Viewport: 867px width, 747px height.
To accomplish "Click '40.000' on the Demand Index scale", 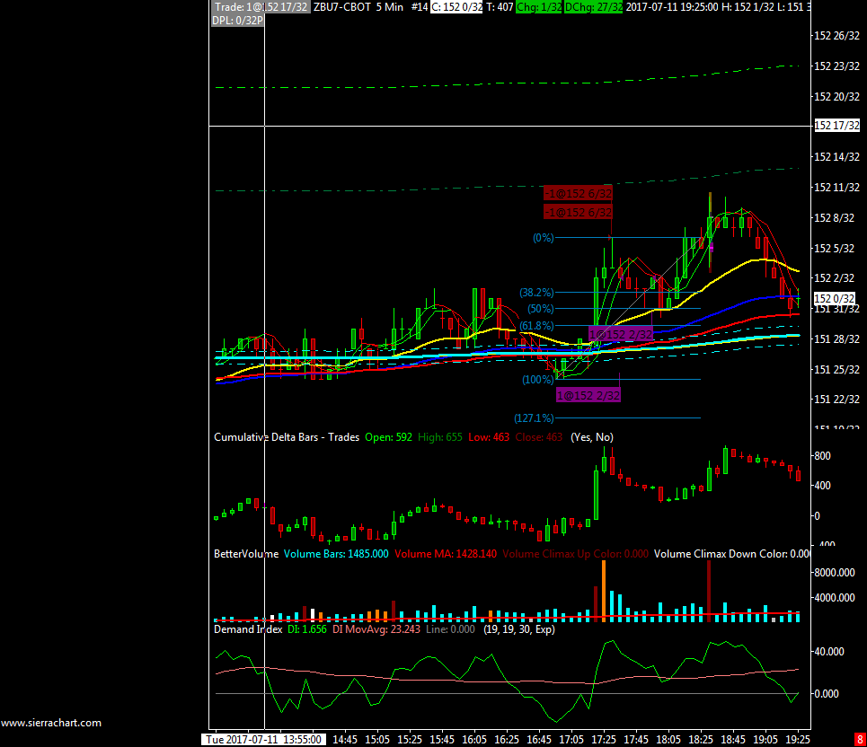I will point(829,652).
